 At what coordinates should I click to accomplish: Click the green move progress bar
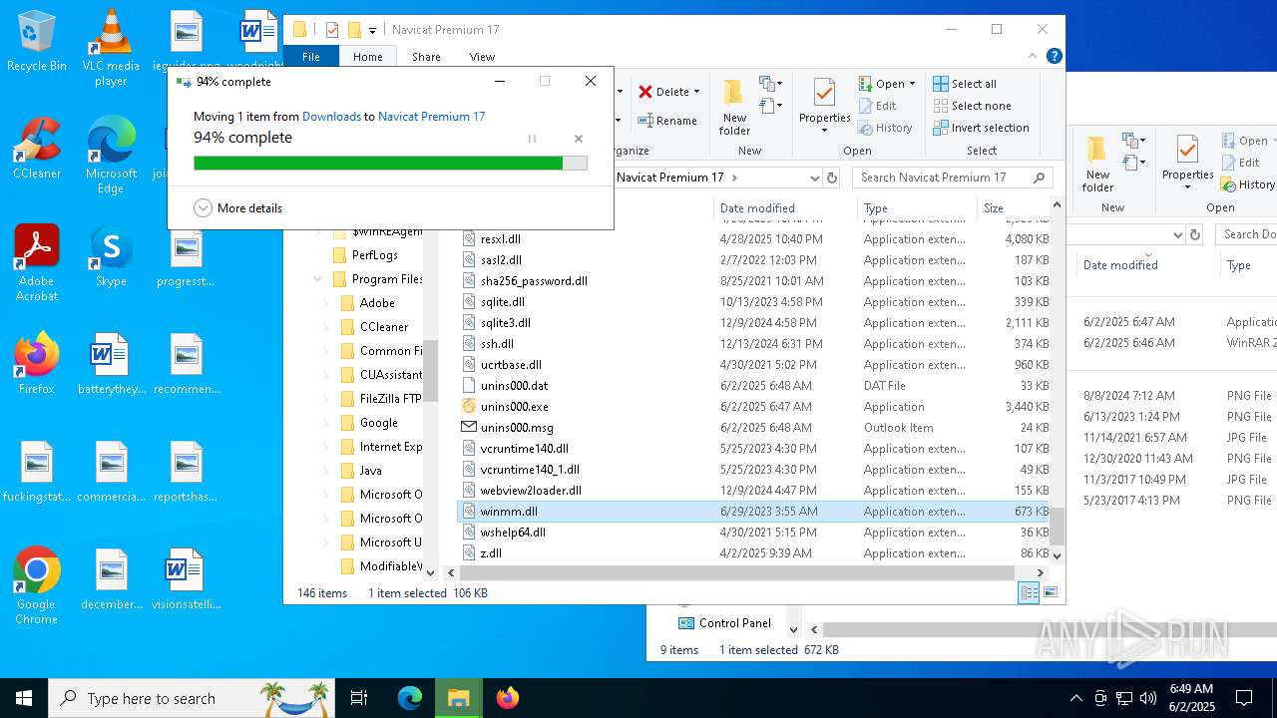[x=390, y=163]
